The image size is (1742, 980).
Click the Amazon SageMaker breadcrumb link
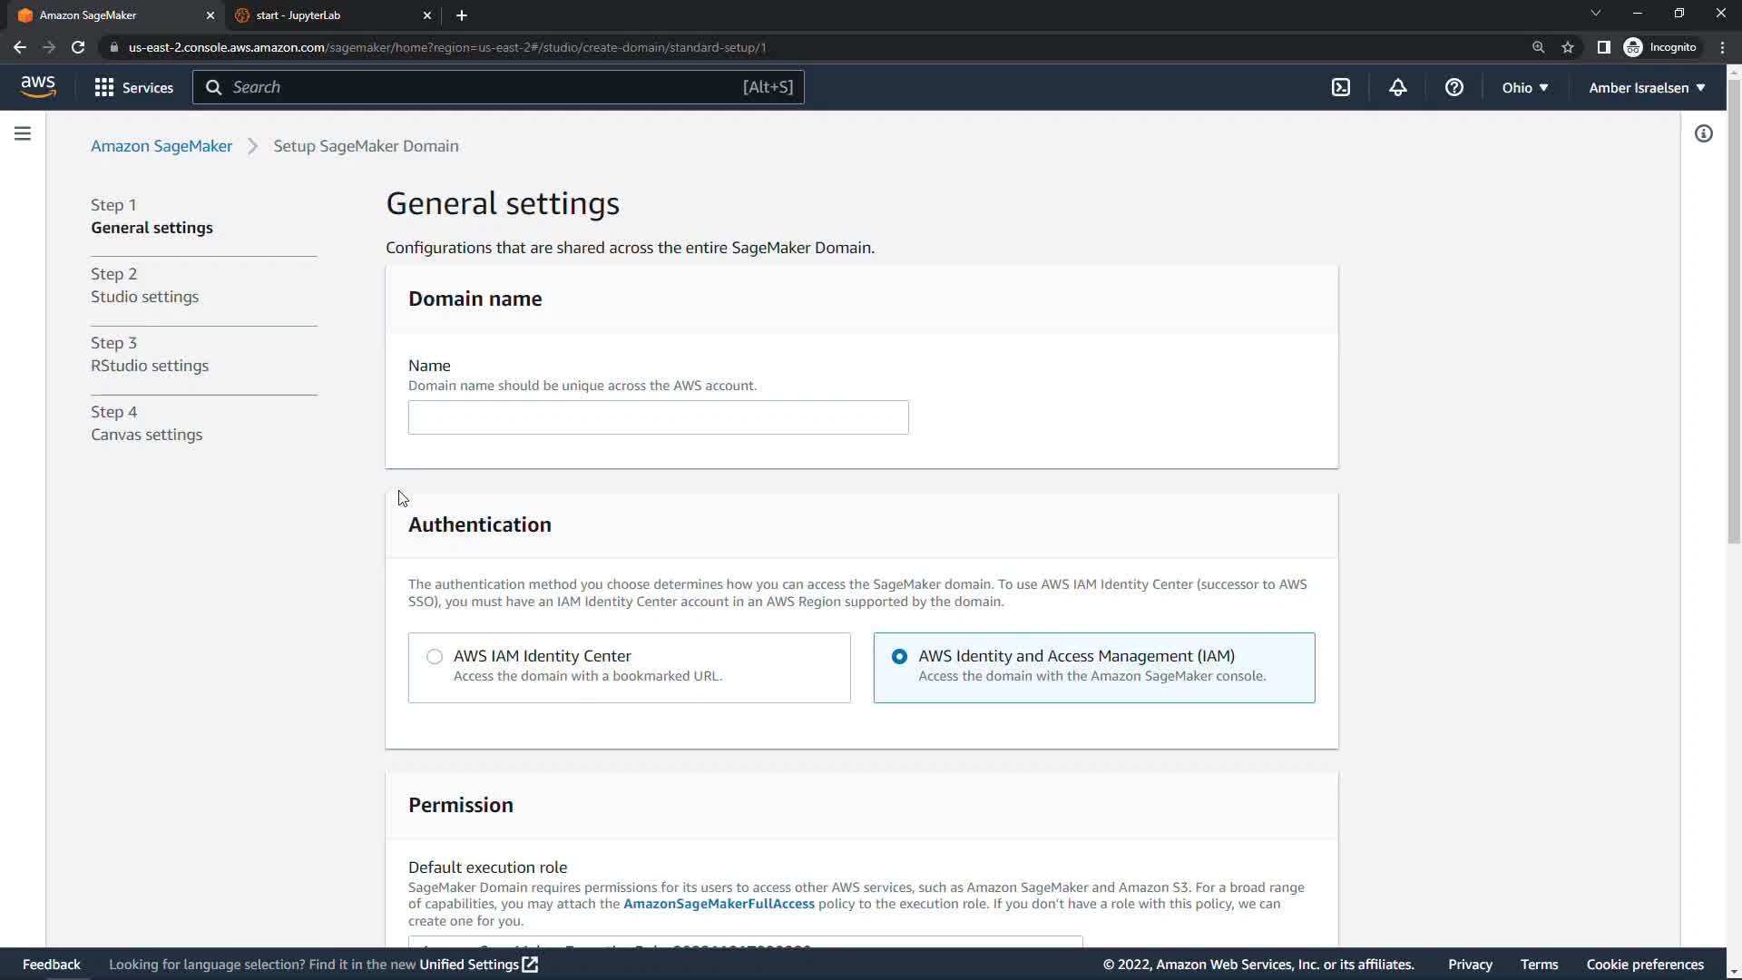(161, 146)
